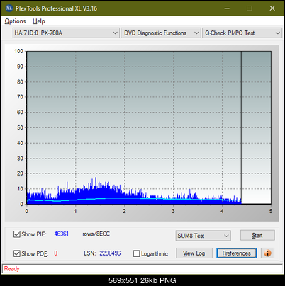Click the rows/8ECC label
This screenshot has width=285, height=286.
click(96, 234)
